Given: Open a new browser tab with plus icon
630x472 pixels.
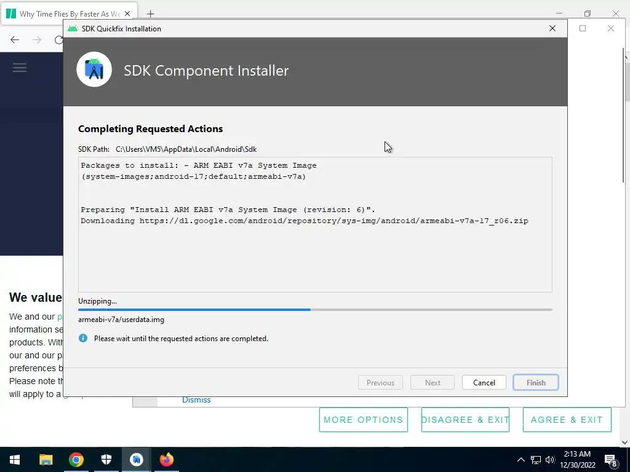Looking at the screenshot, I should (x=150, y=14).
